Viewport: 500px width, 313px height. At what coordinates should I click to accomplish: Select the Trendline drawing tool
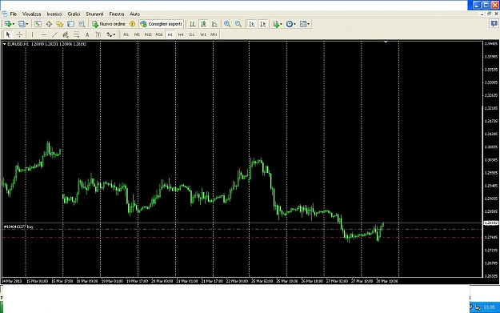pos(54,34)
